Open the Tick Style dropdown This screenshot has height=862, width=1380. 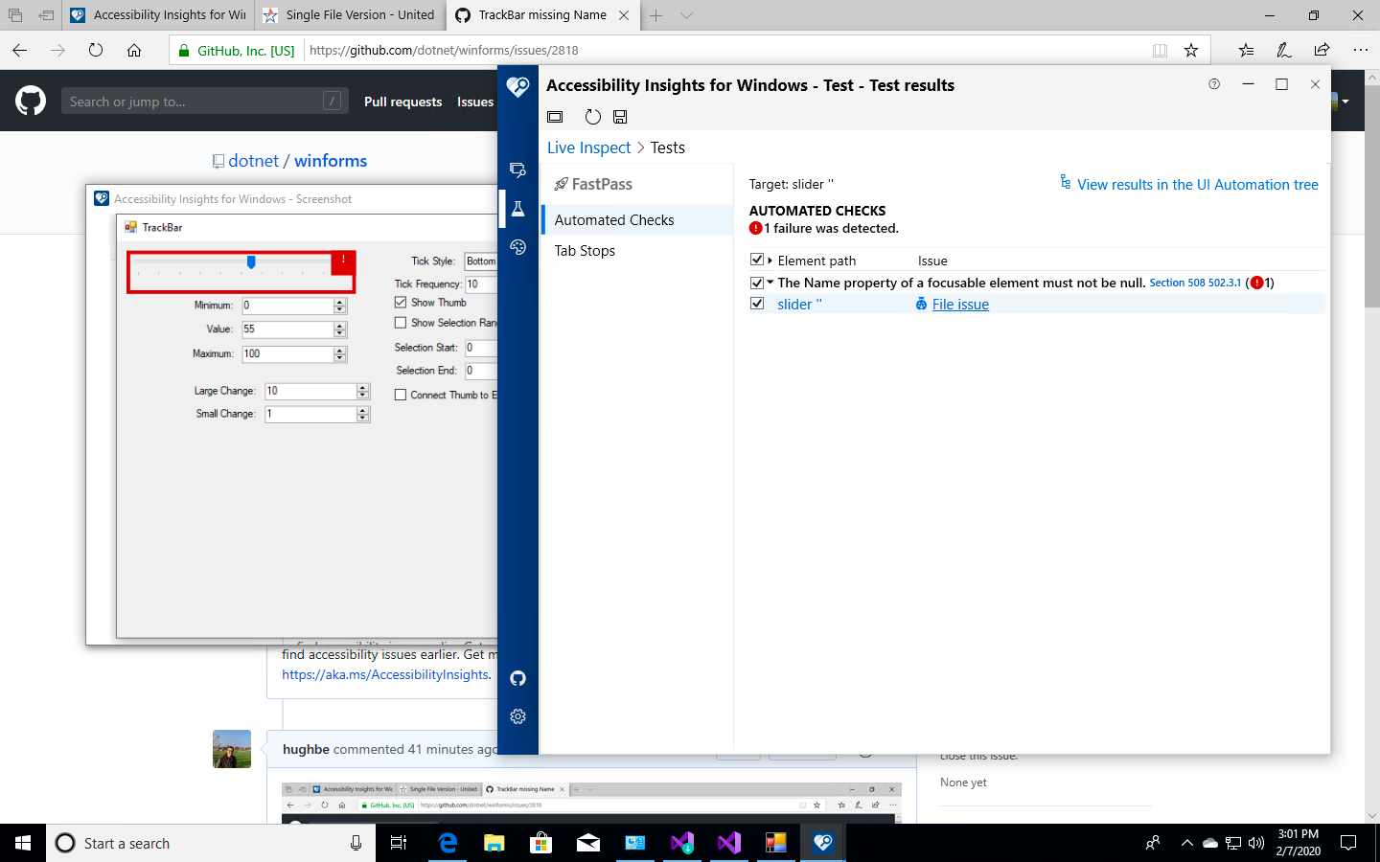click(481, 260)
